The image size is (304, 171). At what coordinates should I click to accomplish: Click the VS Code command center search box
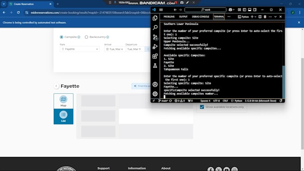(205, 10)
